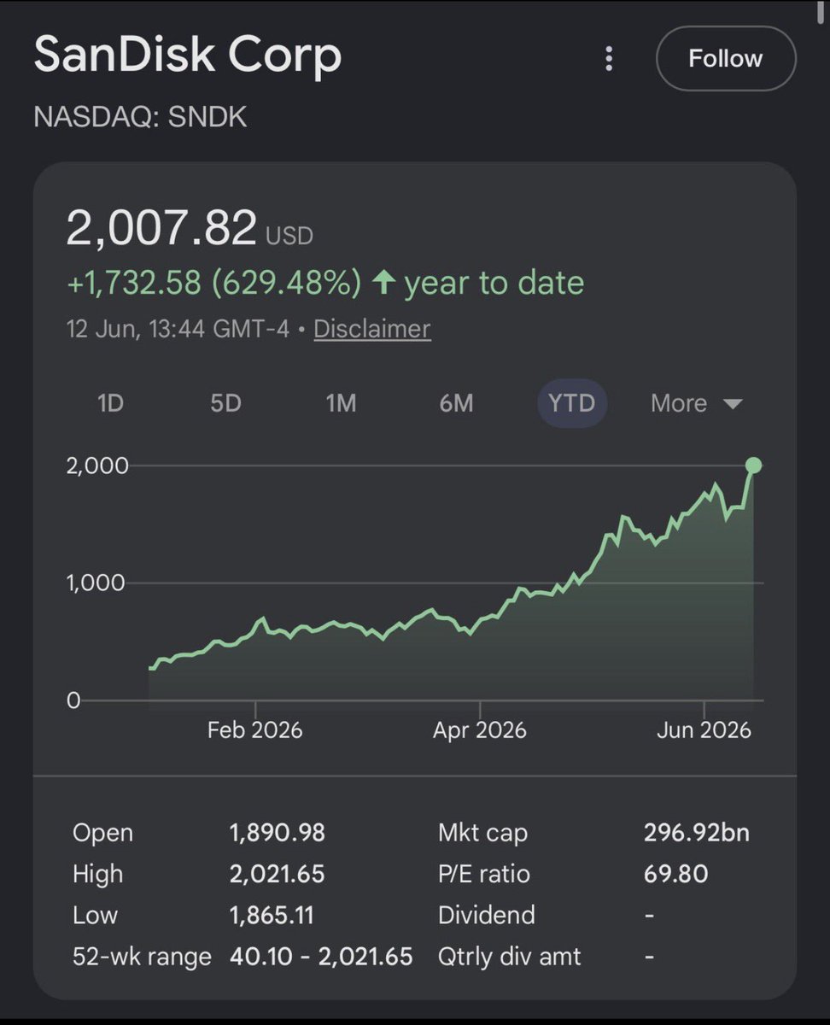Click the P/E ratio value 69.80
The width and height of the screenshot is (830, 1025).
coord(676,874)
